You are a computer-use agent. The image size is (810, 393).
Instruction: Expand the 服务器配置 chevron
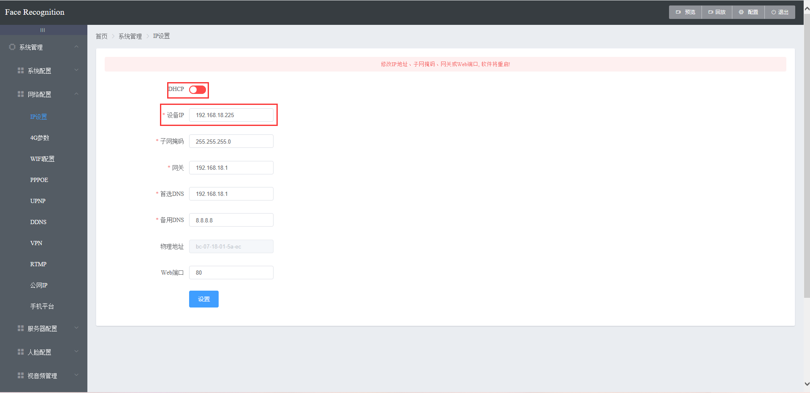[76, 328]
